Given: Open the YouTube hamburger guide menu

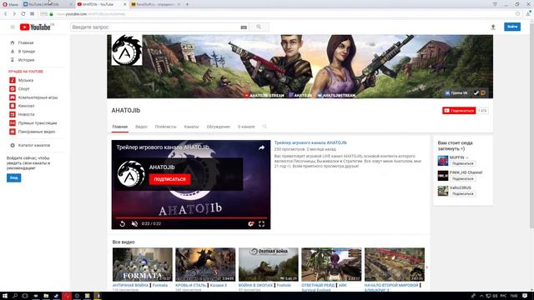Looking at the screenshot, I should tap(13, 27).
